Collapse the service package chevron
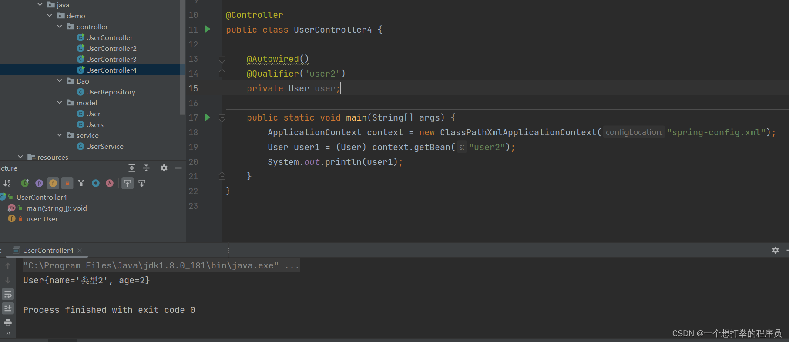The width and height of the screenshot is (789, 342). click(x=60, y=135)
